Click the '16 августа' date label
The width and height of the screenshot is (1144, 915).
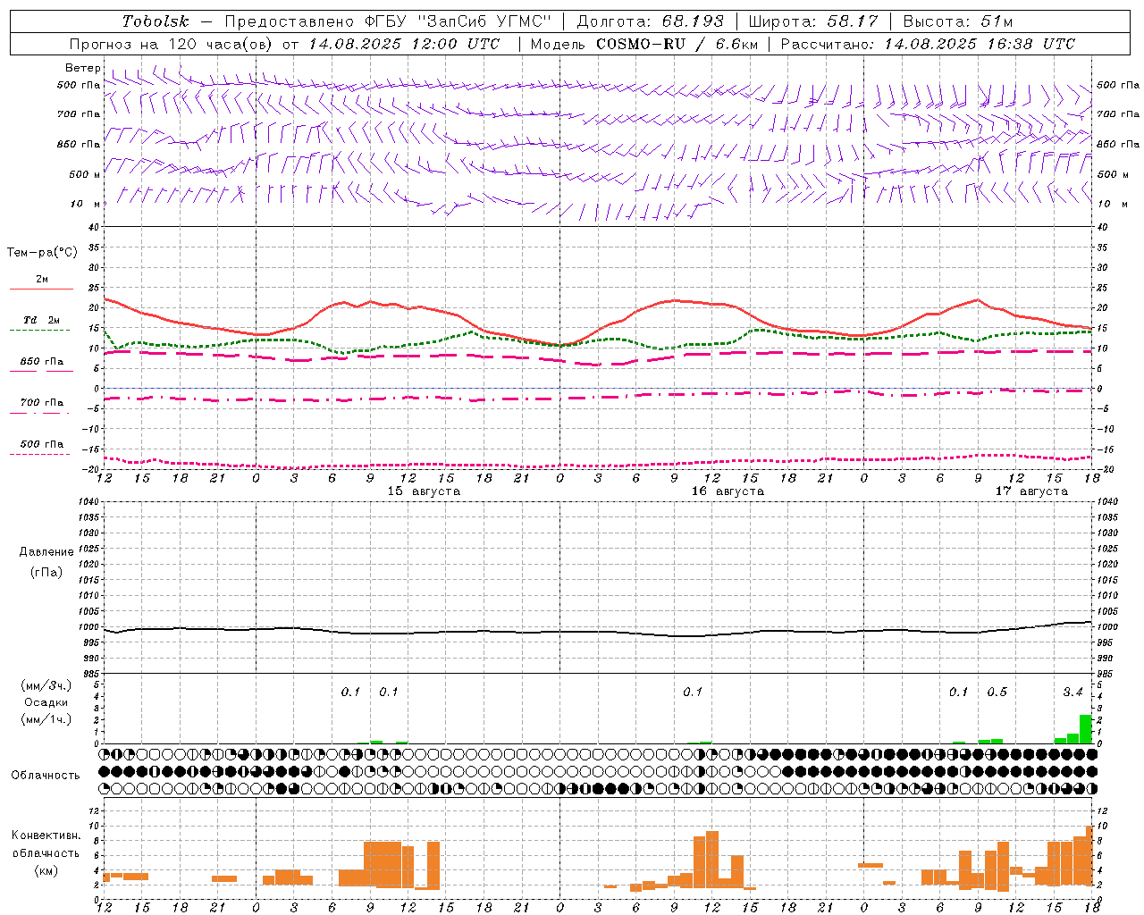click(x=728, y=491)
